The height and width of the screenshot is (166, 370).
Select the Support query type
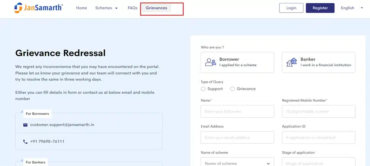[x=203, y=89]
